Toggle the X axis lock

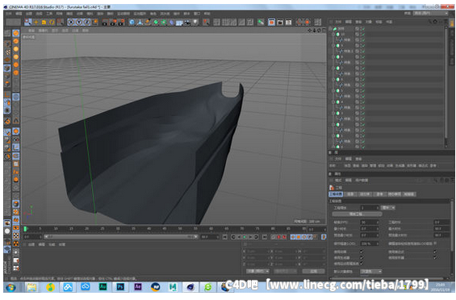[x=71, y=22]
